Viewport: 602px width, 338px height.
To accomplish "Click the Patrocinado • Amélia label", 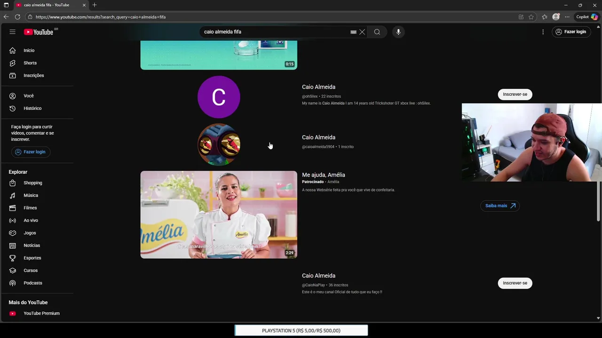I will pyautogui.click(x=320, y=182).
